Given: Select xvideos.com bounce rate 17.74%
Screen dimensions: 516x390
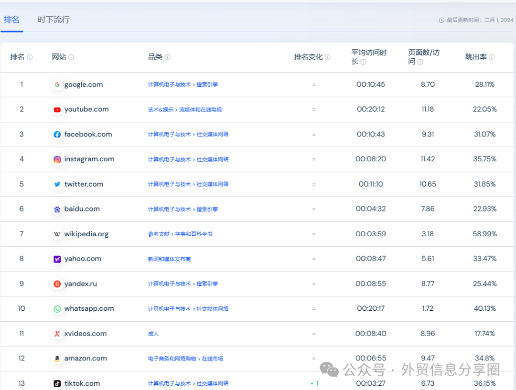Looking at the screenshot, I should click(x=485, y=334).
